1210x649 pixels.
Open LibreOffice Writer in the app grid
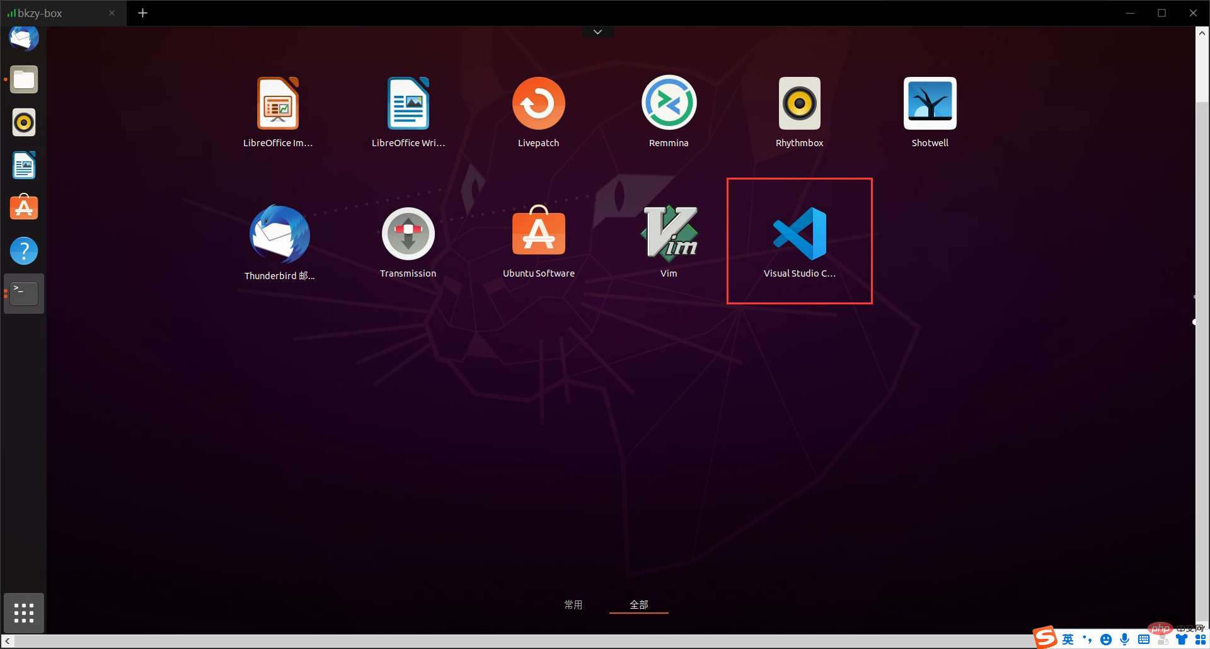[408, 112]
